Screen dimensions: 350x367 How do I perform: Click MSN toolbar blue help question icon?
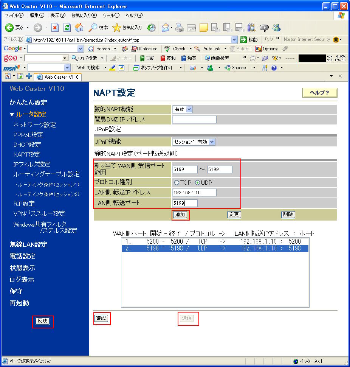coord(274,68)
